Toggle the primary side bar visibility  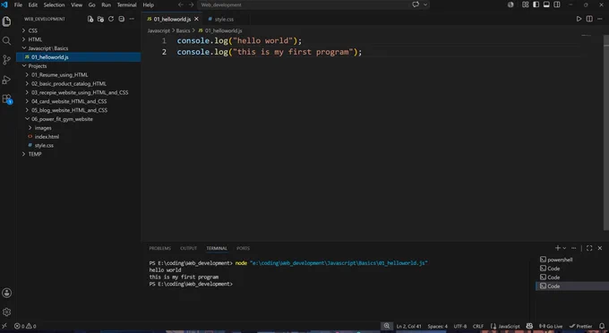[536, 4]
